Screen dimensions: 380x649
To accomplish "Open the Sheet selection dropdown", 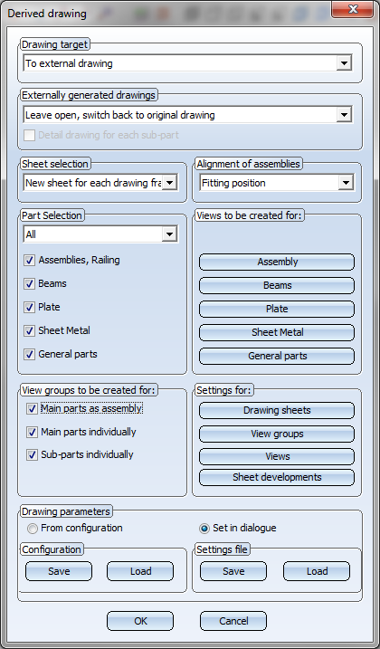I will click(101, 183).
